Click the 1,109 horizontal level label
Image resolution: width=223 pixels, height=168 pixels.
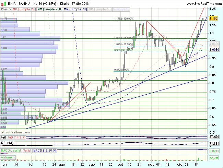4,30
